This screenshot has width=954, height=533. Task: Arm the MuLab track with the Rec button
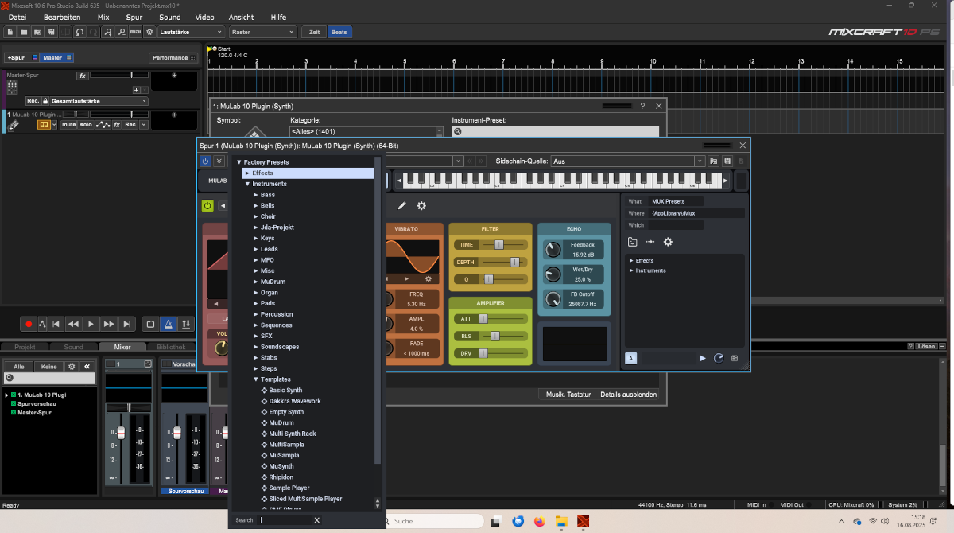tap(131, 125)
